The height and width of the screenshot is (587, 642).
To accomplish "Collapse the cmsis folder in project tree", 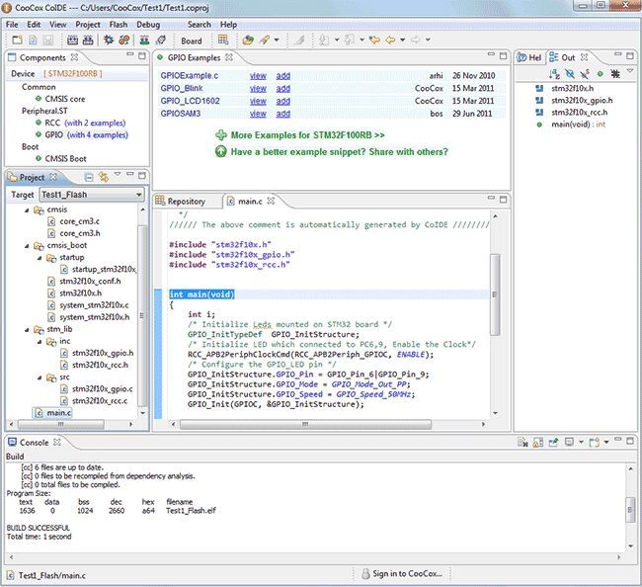I will tap(27, 210).
